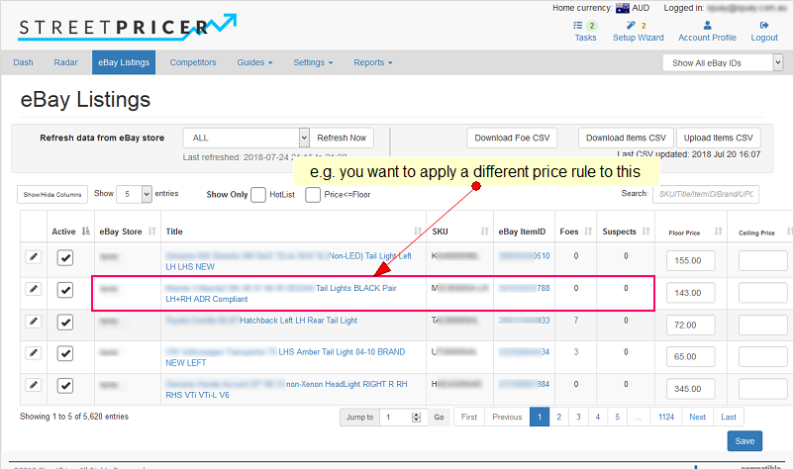Click pencil edit icon for first listing
The width and height of the screenshot is (794, 470).
coord(34,257)
